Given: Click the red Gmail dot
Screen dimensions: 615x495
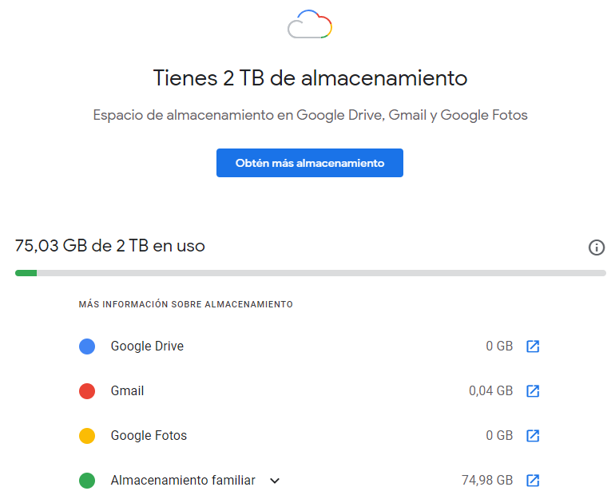Looking at the screenshot, I should pos(87,391).
